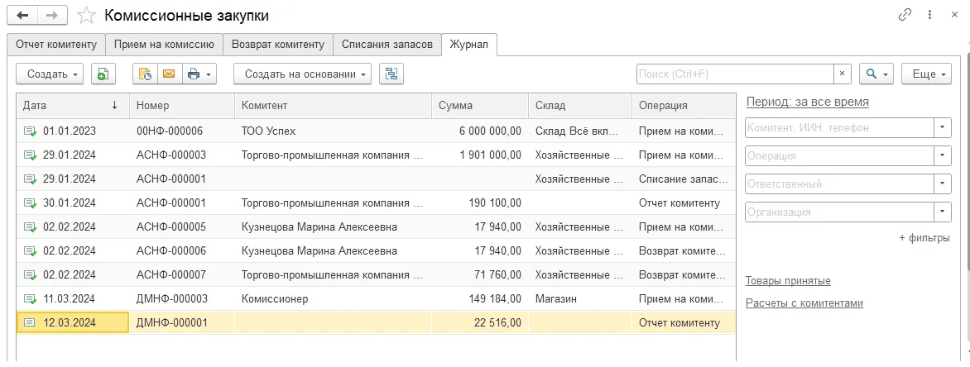Click the Организация filter input
Image resolution: width=970 pixels, height=367 pixels.
click(840, 212)
